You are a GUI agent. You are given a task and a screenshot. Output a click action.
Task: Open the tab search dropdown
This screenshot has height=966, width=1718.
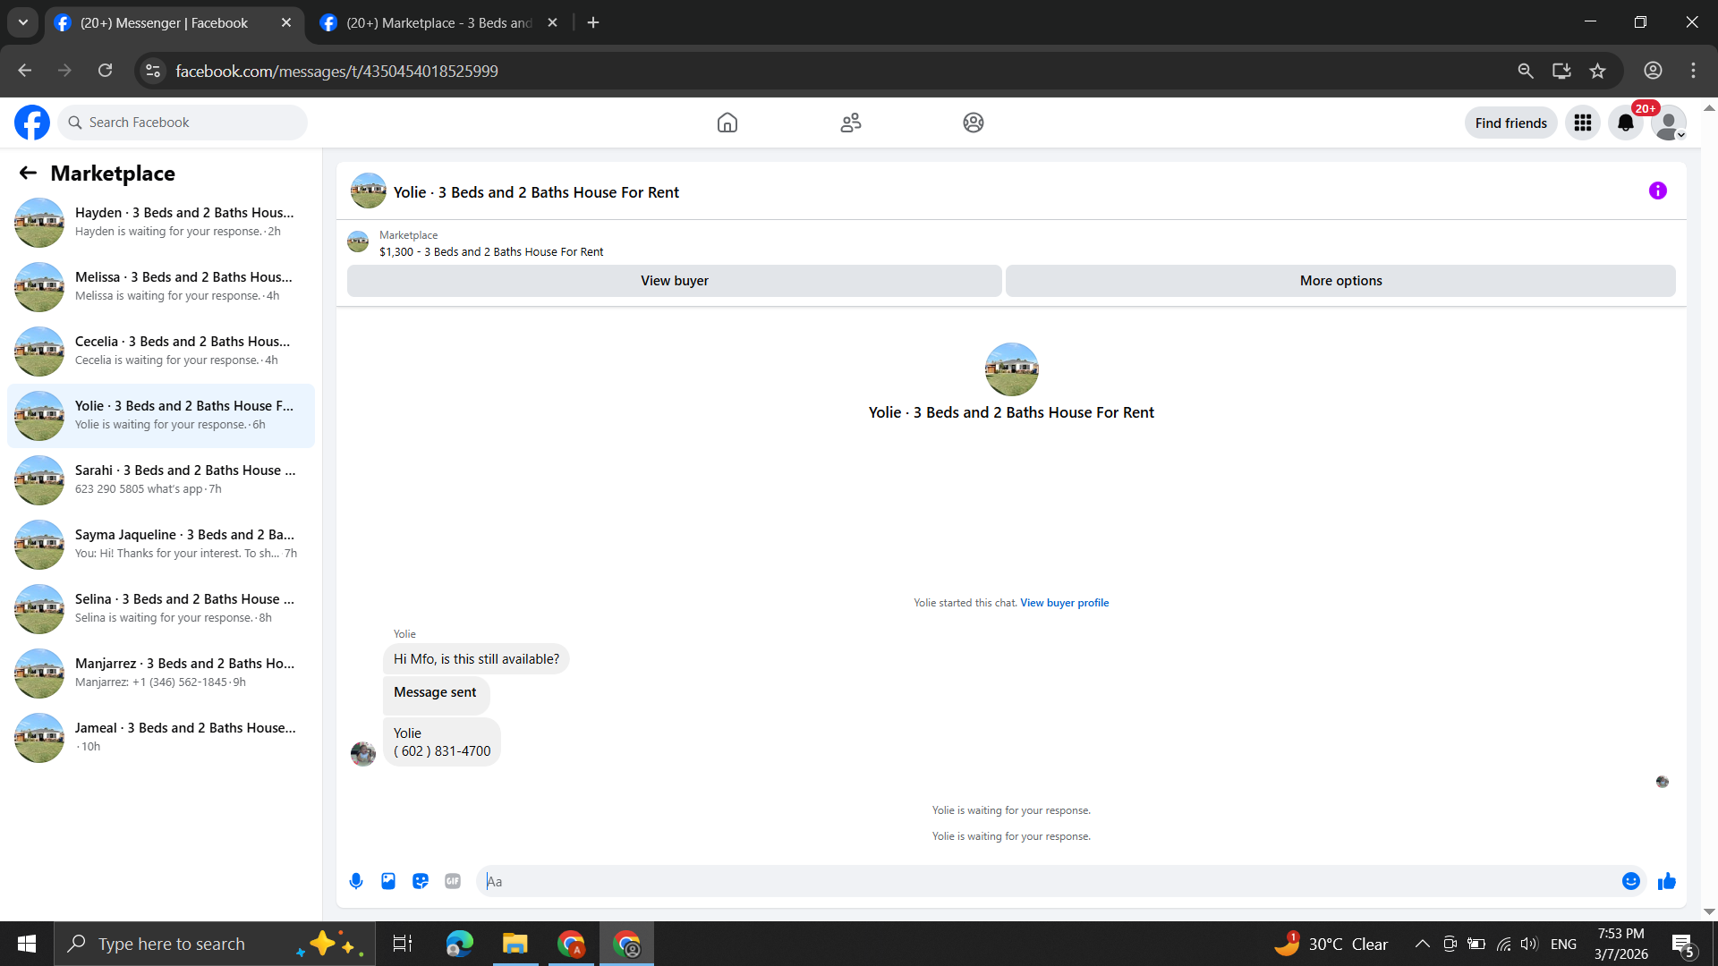(23, 22)
